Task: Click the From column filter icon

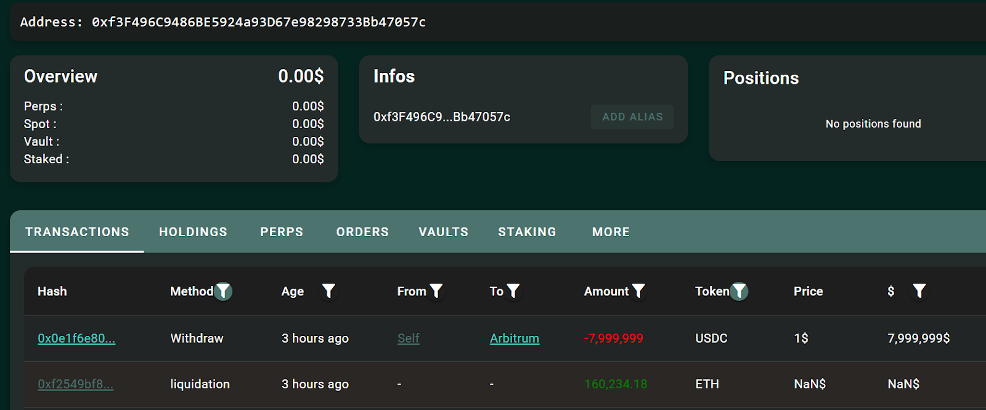Action: [x=436, y=291]
